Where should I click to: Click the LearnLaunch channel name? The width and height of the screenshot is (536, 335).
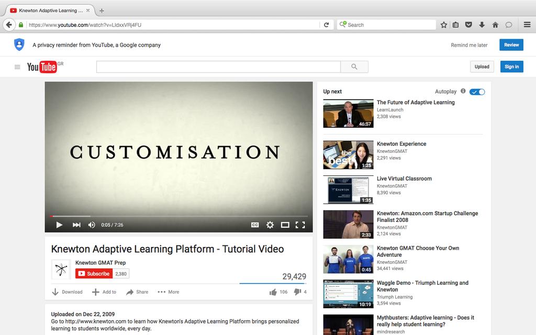(390, 110)
